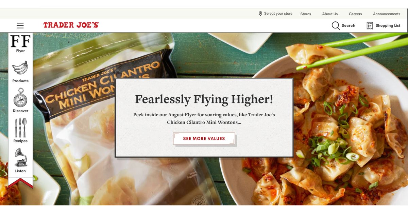Visit the Careers link
The width and height of the screenshot is (408, 213).
[355, 14]
